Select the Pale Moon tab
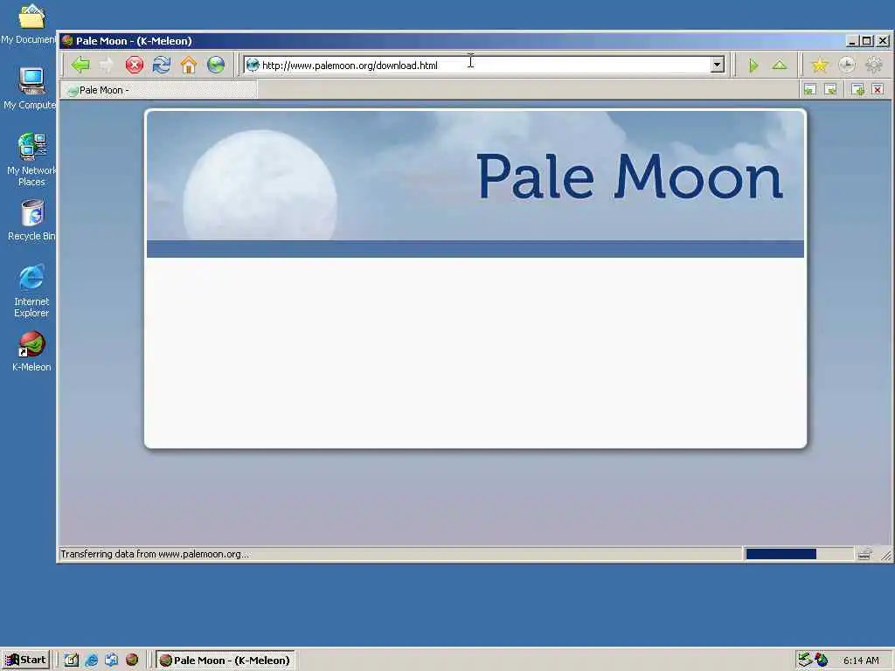 [159, 90]
